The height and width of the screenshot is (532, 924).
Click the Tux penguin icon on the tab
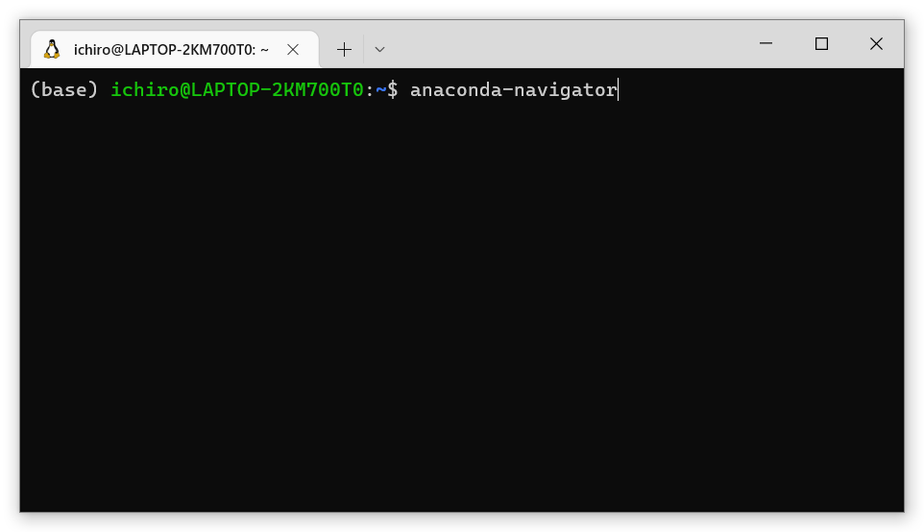click(52, 49)
